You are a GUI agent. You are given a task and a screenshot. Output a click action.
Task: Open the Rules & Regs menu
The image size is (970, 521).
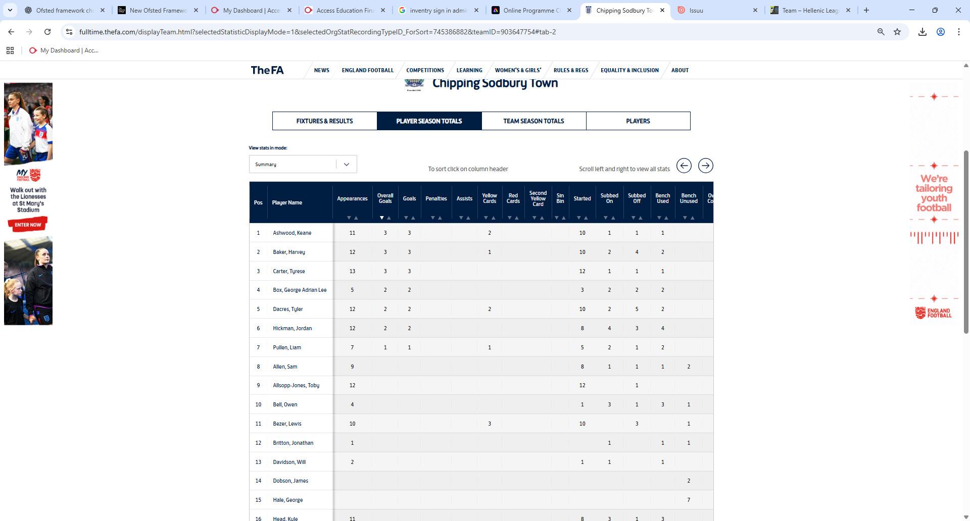571,70
